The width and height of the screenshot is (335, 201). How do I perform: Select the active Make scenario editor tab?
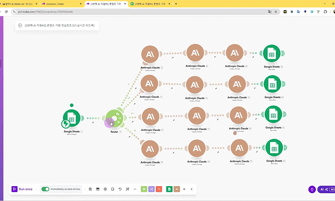(x=106, y=4)
